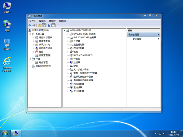Open the 更多操作 submenu arrow
This screenshot has height=137, width=183.
pos(158,39)
